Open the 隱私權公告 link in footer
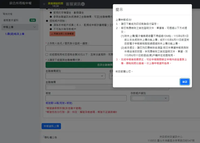This screenshot has width=200, height=143. 51,137
